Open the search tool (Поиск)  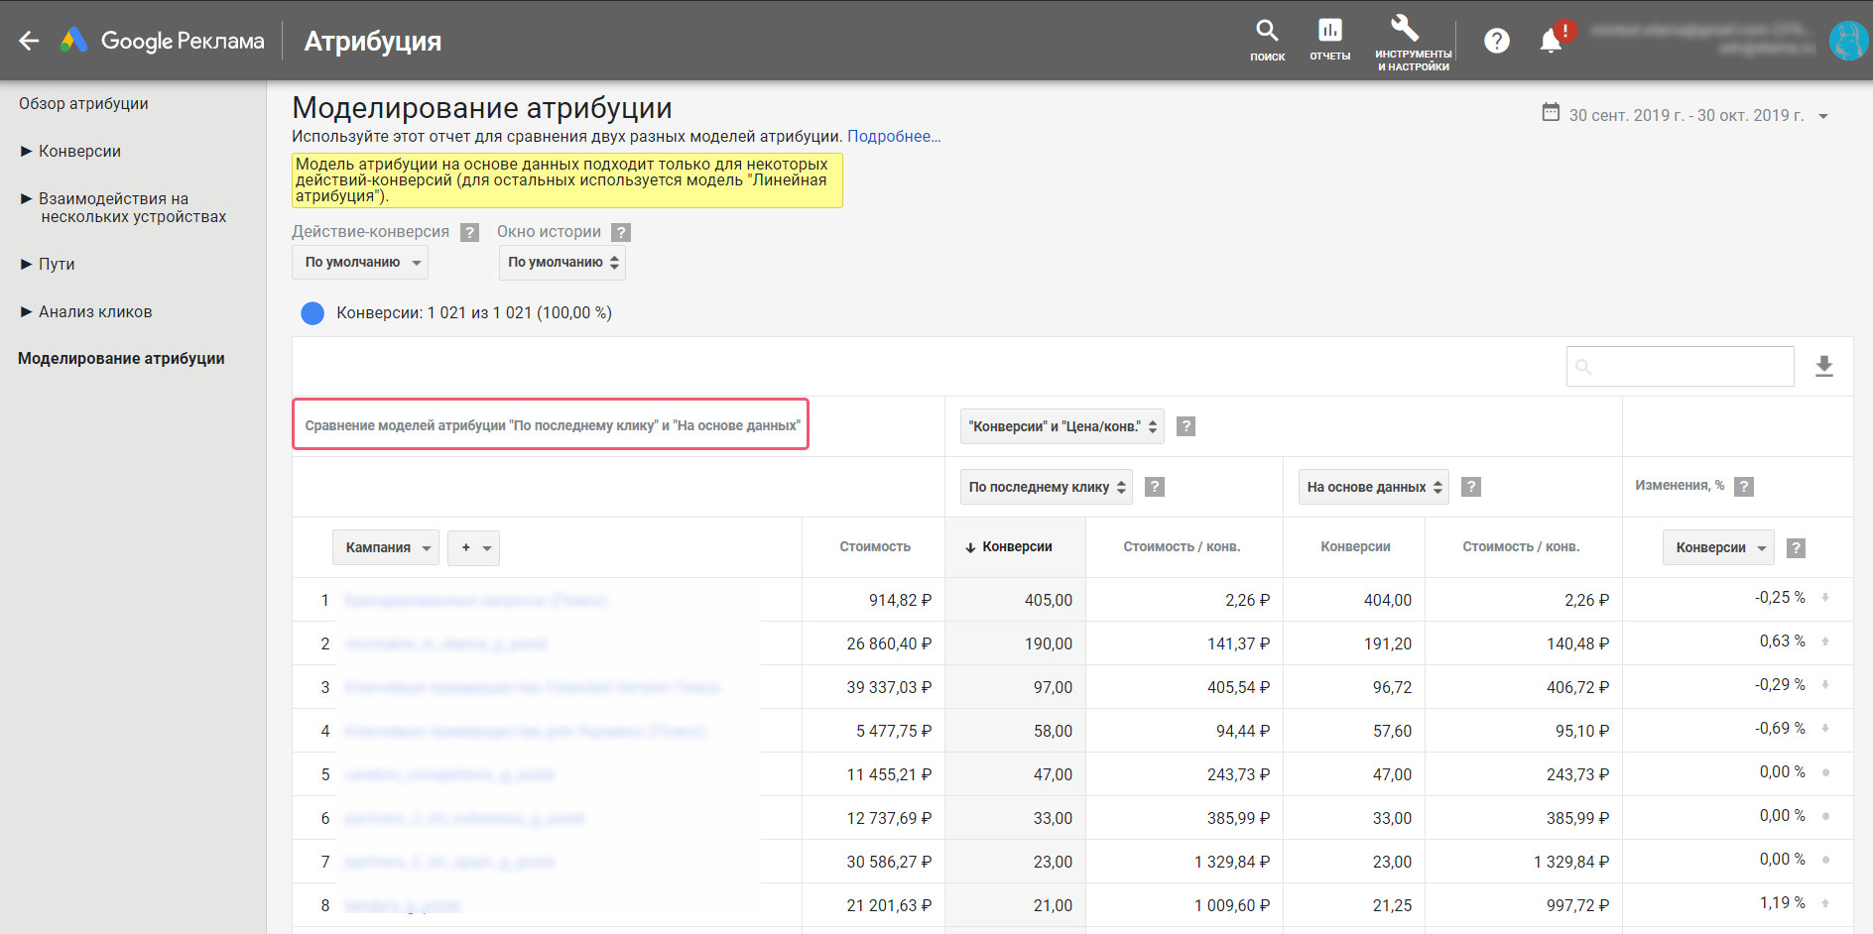pyautogui.click(x=1267, y=40)
